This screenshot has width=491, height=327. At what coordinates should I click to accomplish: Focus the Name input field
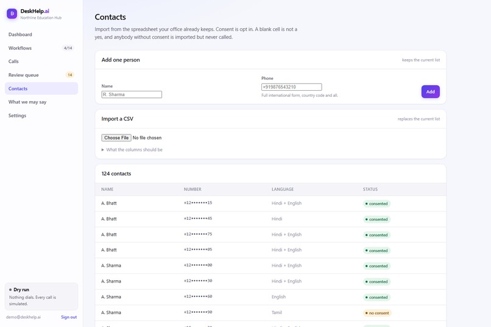[132, 94]
